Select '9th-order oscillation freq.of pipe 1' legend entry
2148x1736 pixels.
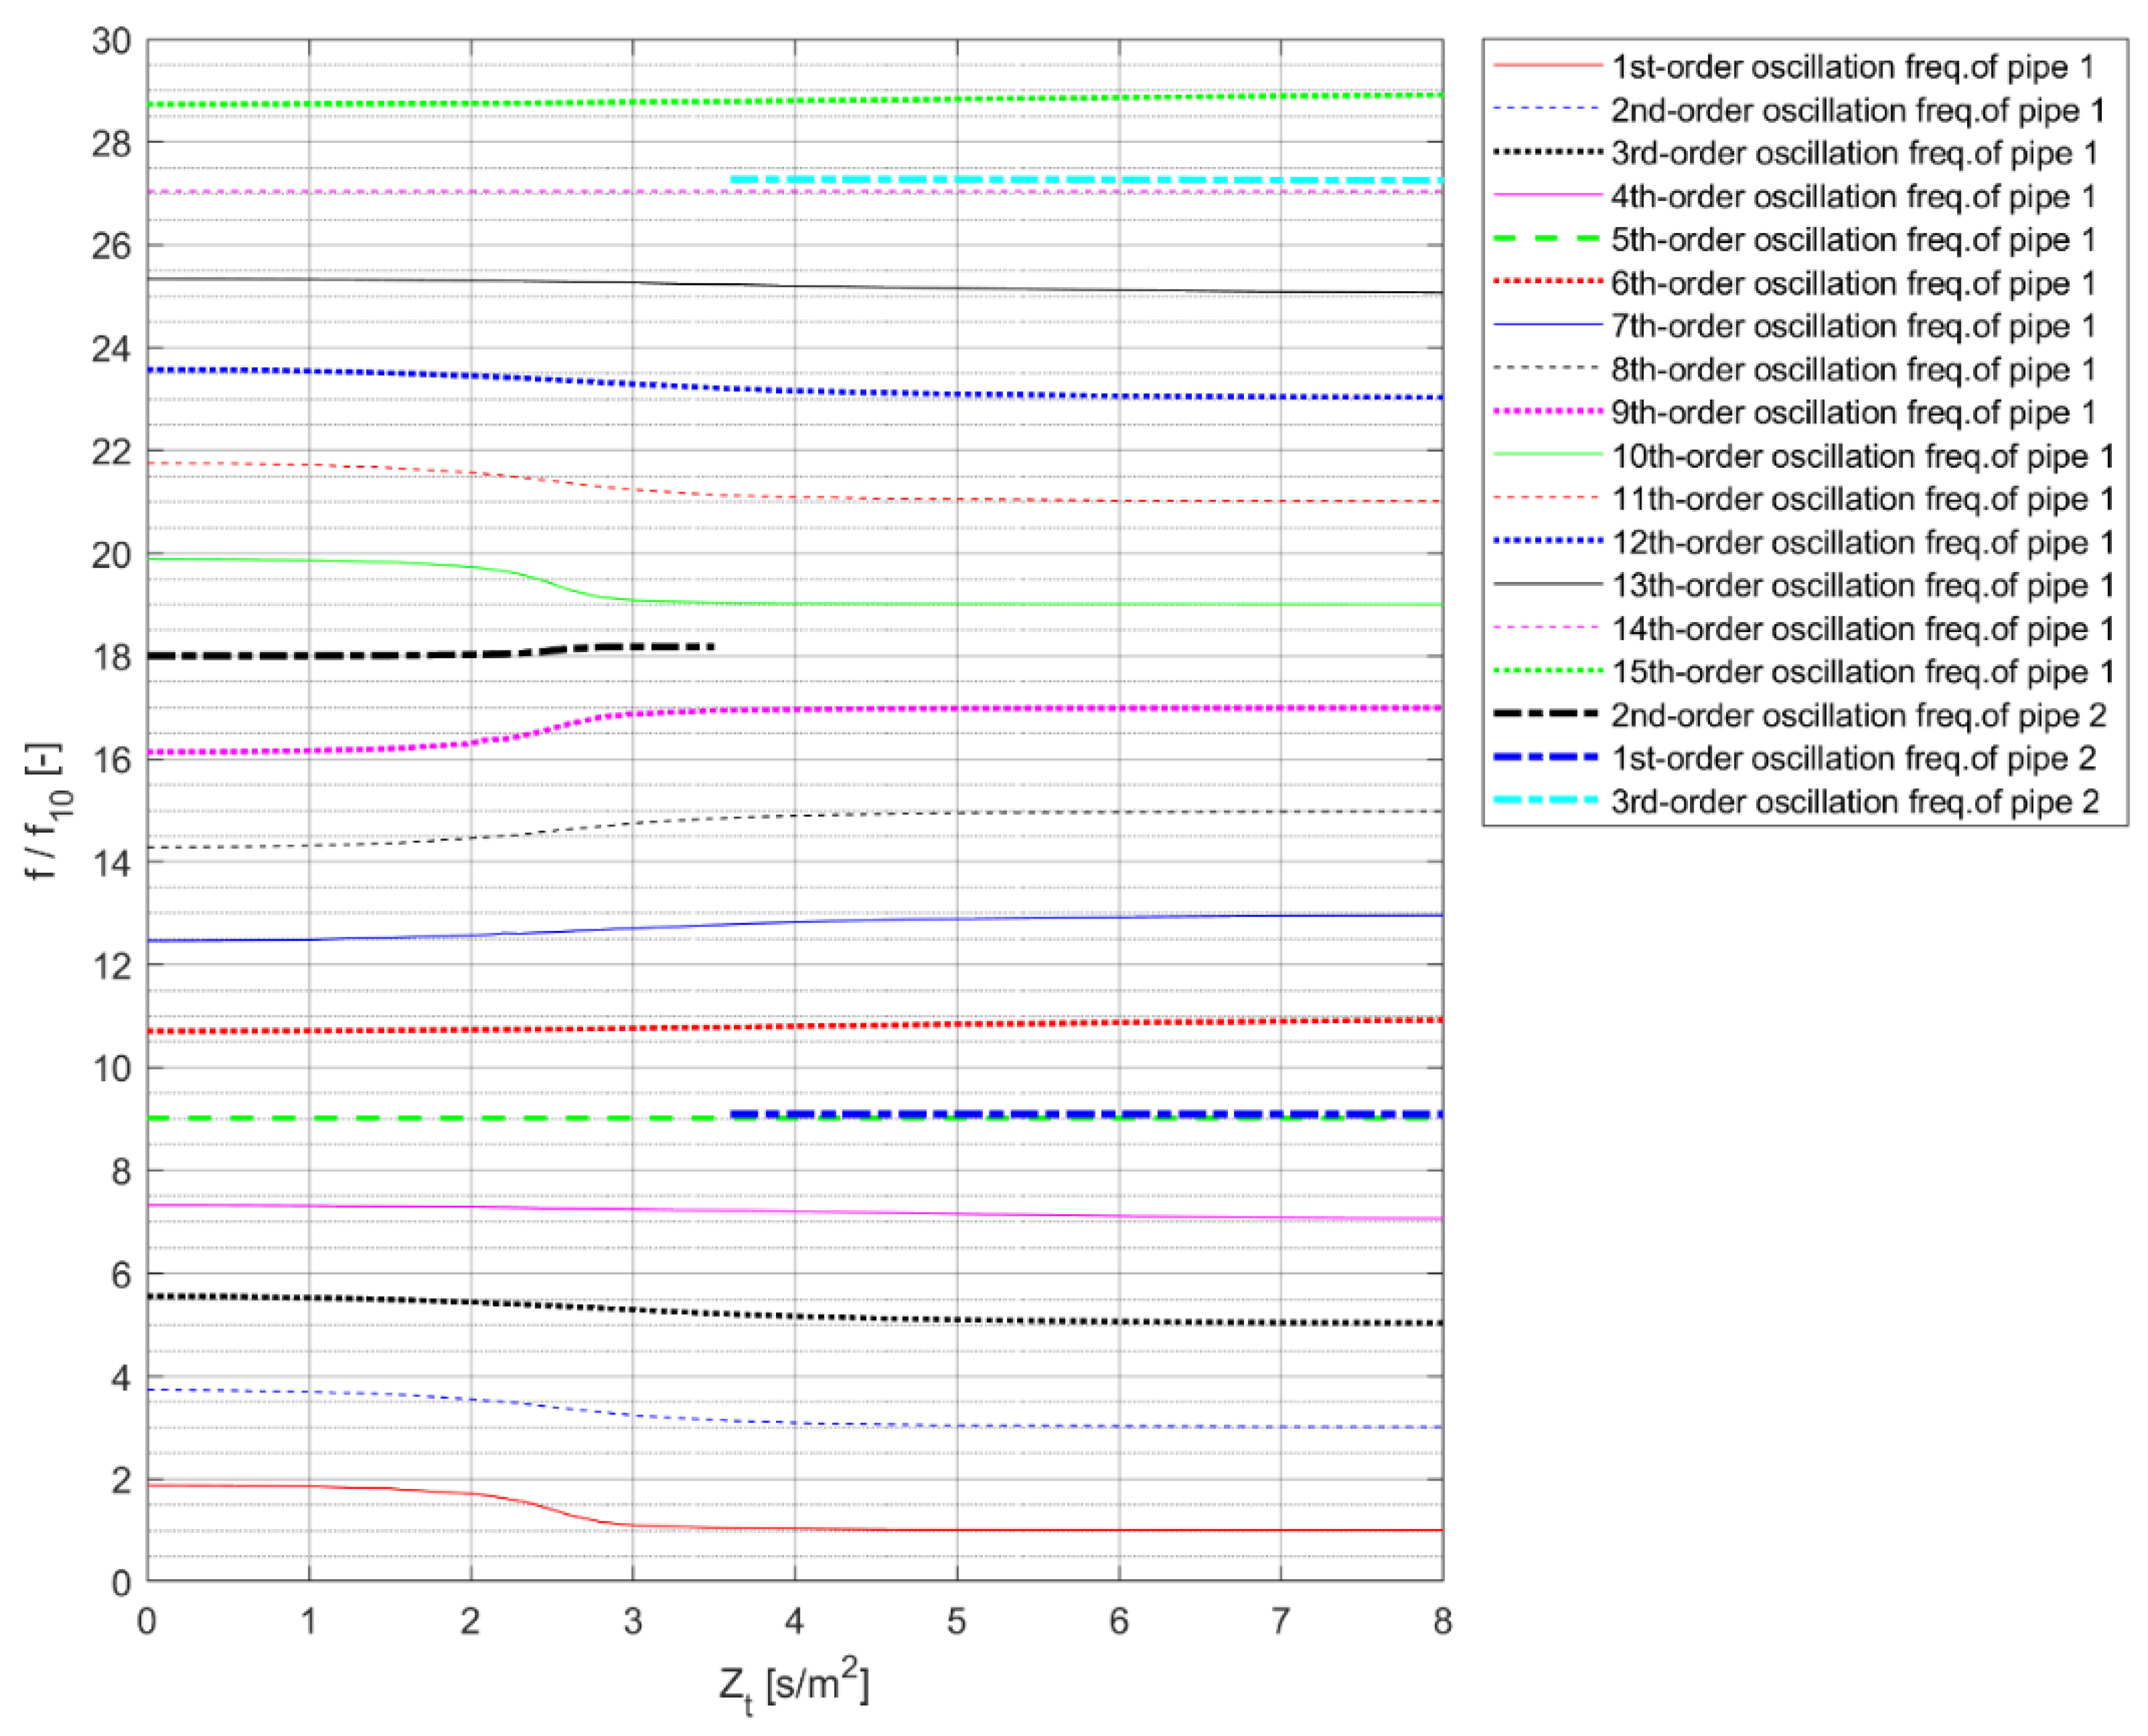[x=1853, y=413]
